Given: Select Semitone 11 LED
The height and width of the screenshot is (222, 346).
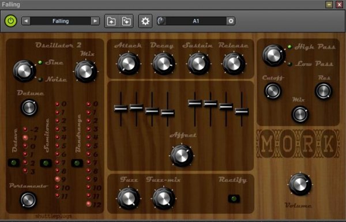Looking at the screenshot, I should [57, 195].
